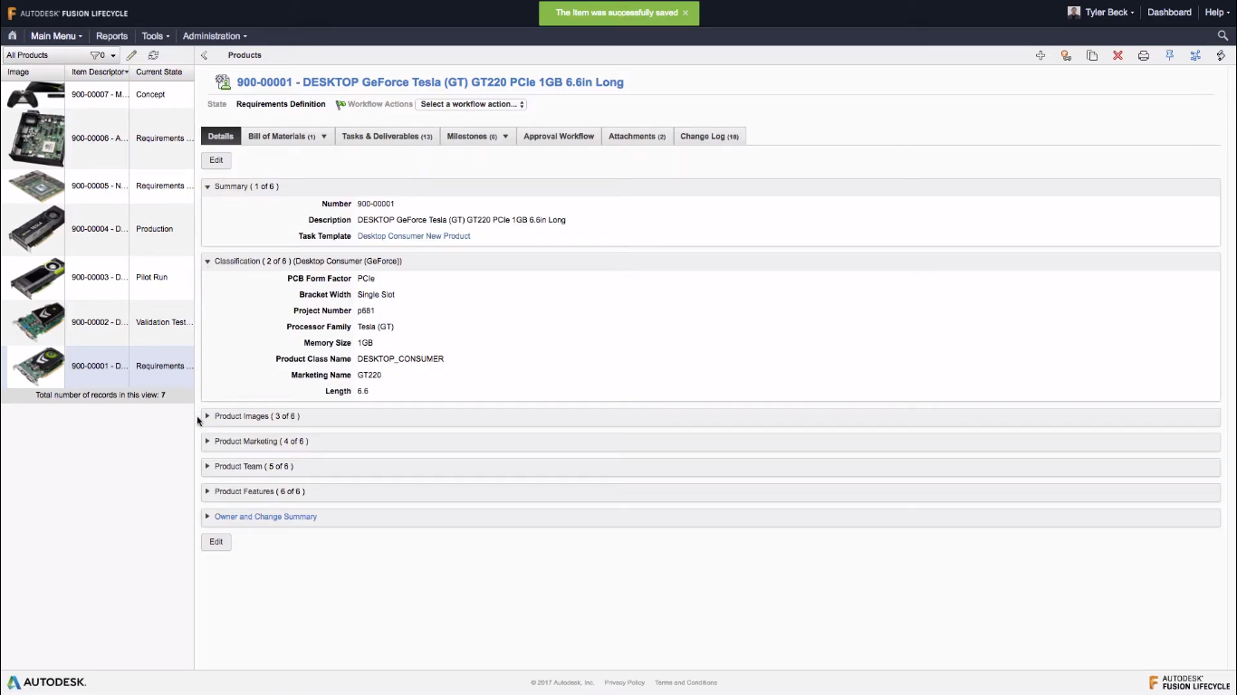Go to the Dashboard
Viewport: 1237px width, 695px height.
(1169, 13)
